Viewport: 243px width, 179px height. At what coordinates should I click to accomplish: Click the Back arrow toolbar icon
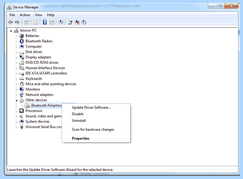(x=11, y=22)
